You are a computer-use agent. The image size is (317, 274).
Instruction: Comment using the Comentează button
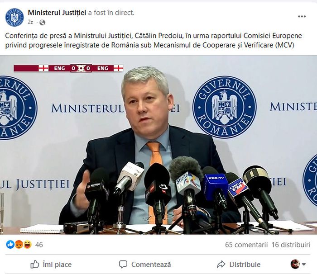point(145,264)
